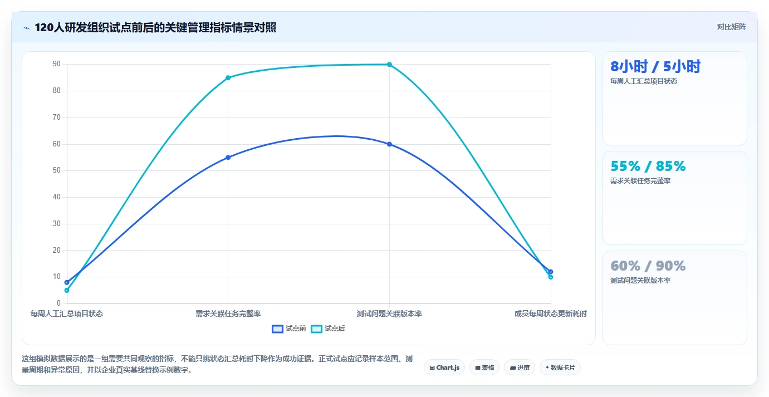Click the Chart.js tag chip
The width and height of the screenshot is (769, 397).
[444, 367]
